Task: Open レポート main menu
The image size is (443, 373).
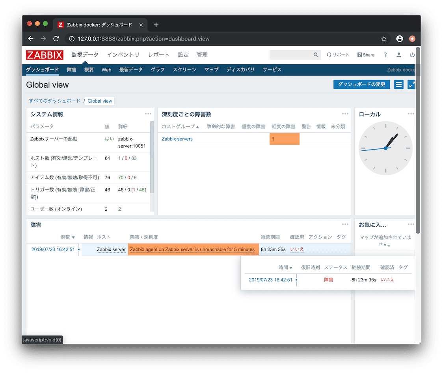Action: tap(158, 55)
